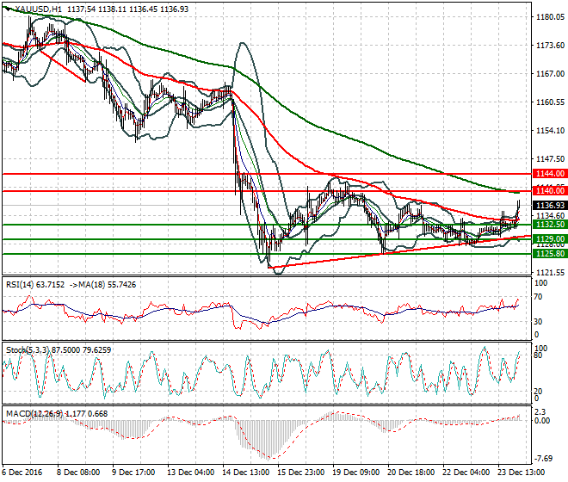Click the 19 Dec 09:00 time axis label
The image size is (568, 482).
[x=355, y=473]
